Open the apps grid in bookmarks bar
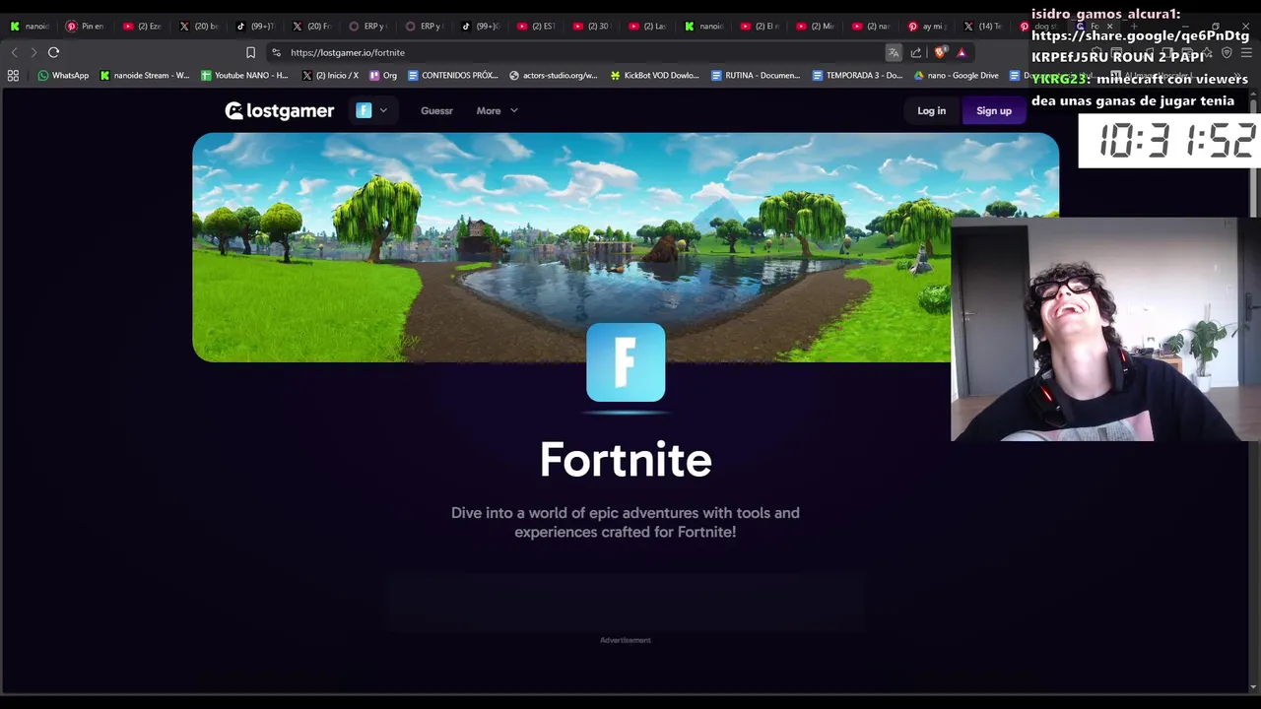Screen dimensions: 1261x709 (13, 75)
